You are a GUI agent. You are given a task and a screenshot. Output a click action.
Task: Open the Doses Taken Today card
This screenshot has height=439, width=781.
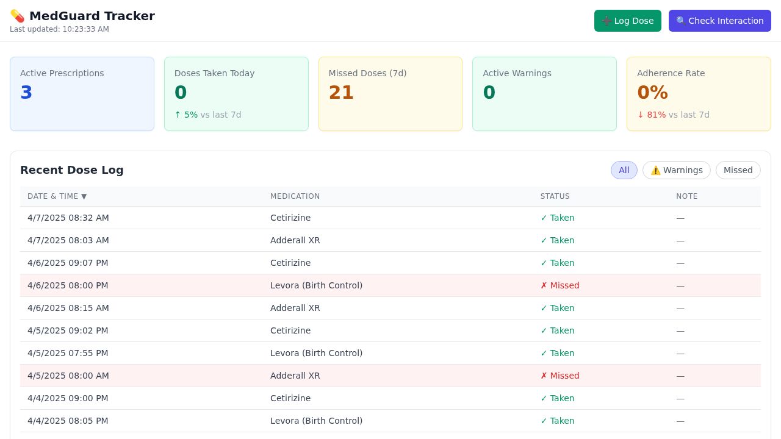point(236,94)
